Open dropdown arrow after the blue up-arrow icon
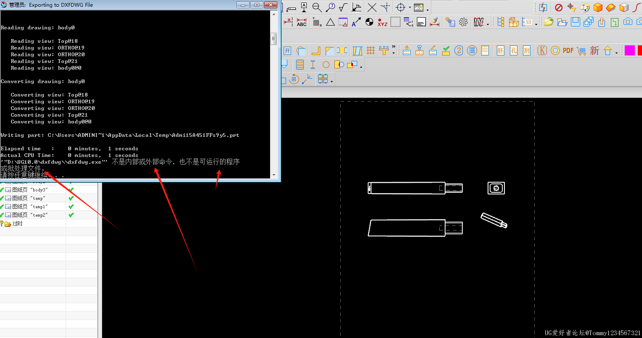The image size is (642, 338). point(616,53)
